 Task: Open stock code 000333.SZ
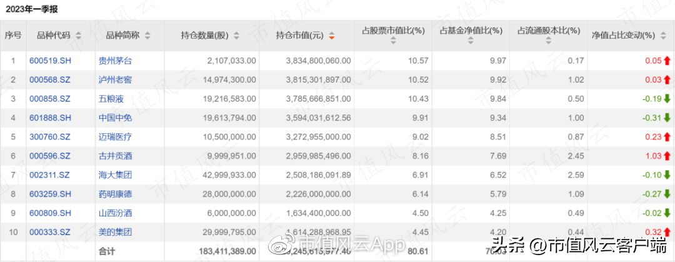coord(50,232)
